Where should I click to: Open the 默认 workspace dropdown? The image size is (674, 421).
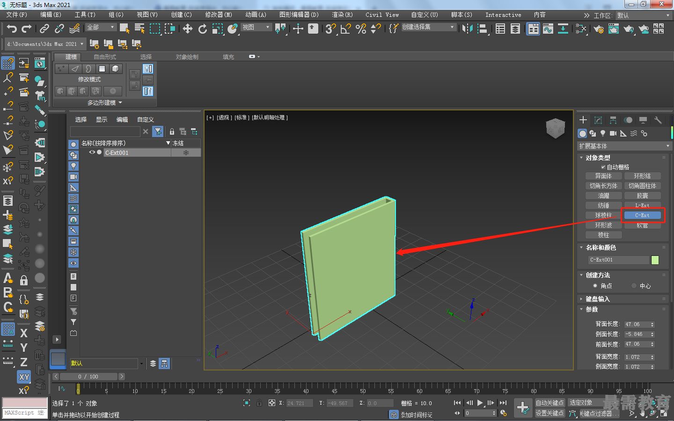pyautogui.click(x=644, y=15)
